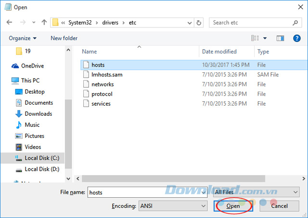
Task: Click the Downloads arrow icon
Action: coord(19,114)
